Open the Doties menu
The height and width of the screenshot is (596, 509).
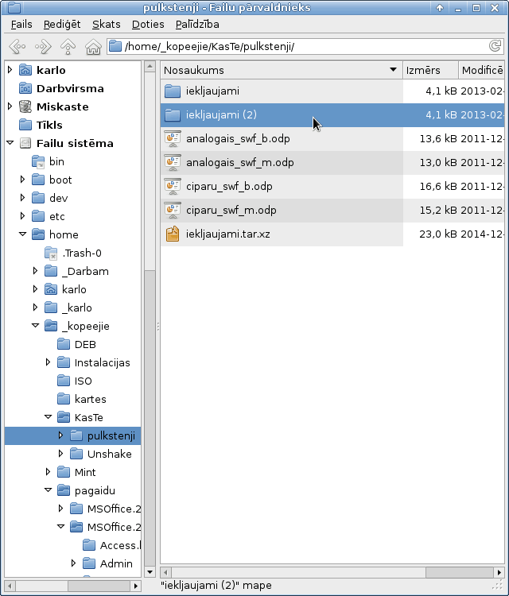(148, 25)
